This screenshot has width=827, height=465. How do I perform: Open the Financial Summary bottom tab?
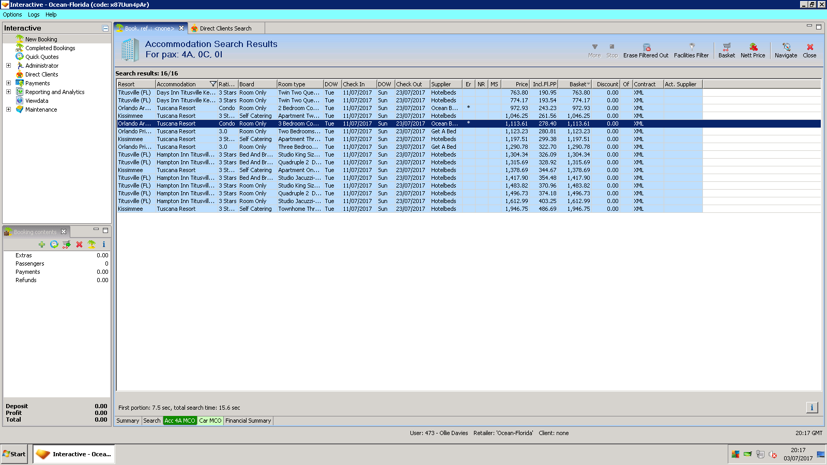[248, 421]
